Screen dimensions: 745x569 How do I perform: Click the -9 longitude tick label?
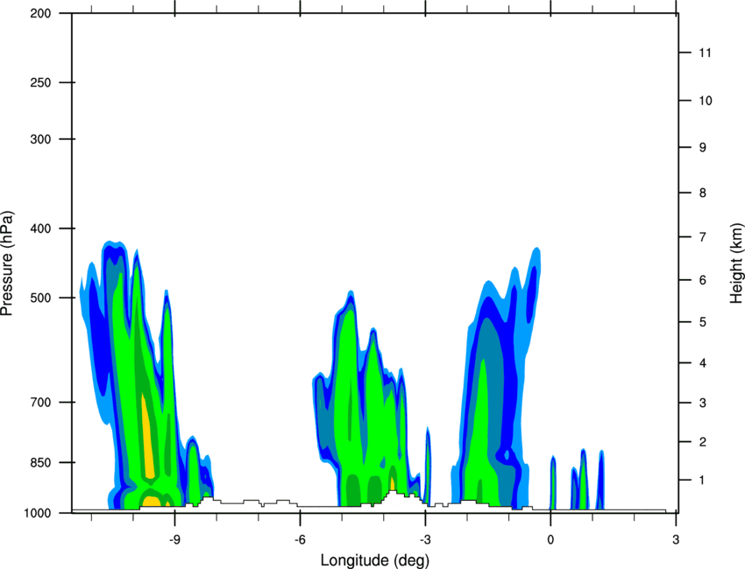(174, 540)
